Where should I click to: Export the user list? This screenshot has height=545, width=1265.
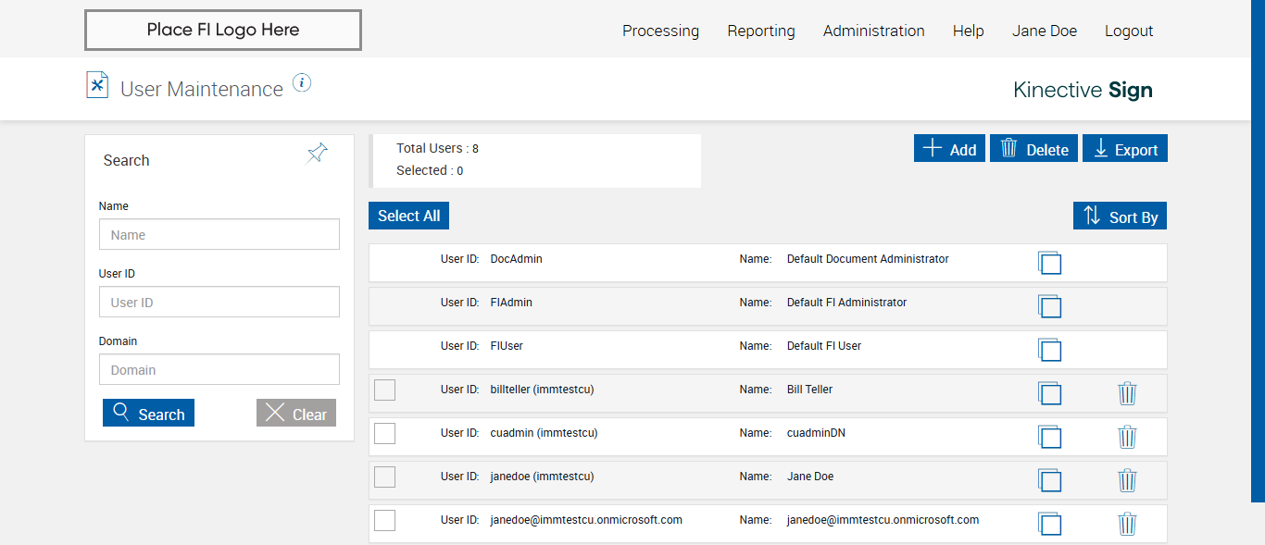(1125, 149)
